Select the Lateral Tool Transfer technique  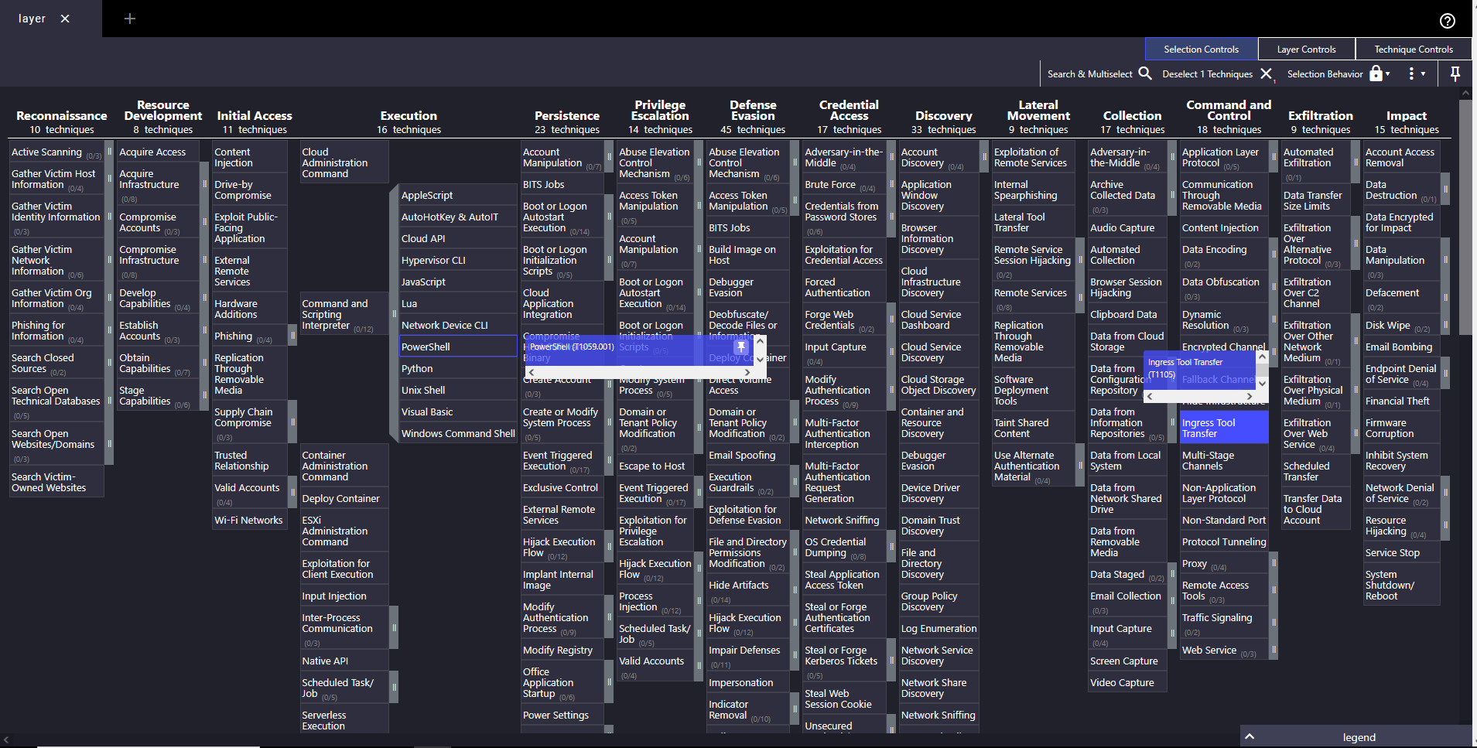(1034, 221)
